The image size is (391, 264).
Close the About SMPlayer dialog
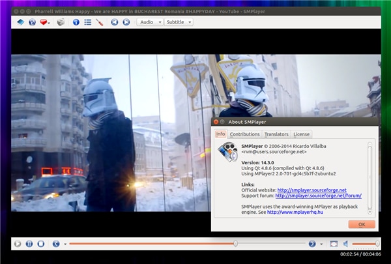(x=216, y=122)
